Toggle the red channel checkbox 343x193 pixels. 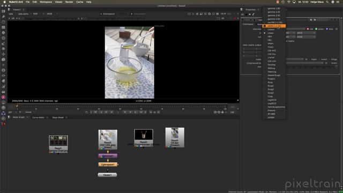pyautogui.click(x=308, y=29)
